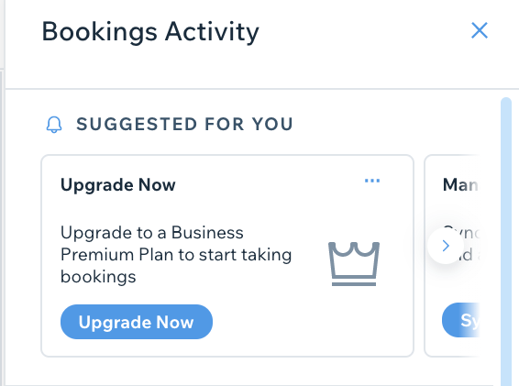
Task: Select the Upgrade Now card title
Action: click(118, 184)
